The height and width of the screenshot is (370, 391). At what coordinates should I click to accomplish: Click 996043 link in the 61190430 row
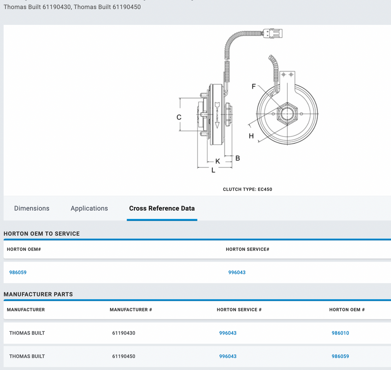click(228, 333)
